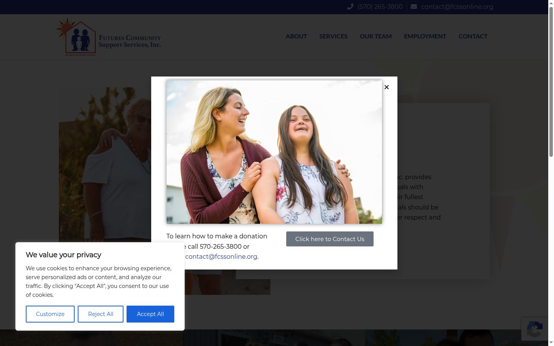Click the popup photo of two women
The height and width of the screenshot is (346, 554).
[x=274, y=152]
